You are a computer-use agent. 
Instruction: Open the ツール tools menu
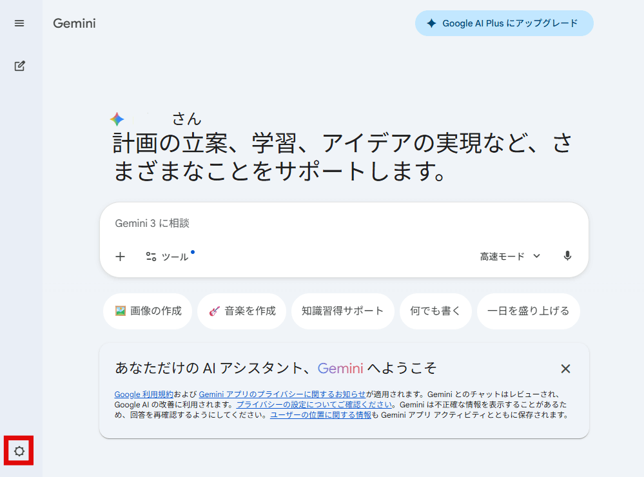[x=168, y=257]
